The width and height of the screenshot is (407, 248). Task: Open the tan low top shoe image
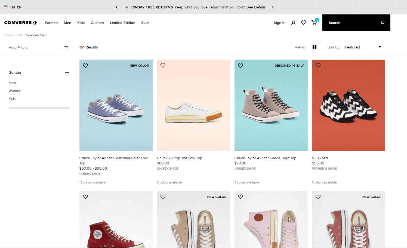[x=193, y=219]
